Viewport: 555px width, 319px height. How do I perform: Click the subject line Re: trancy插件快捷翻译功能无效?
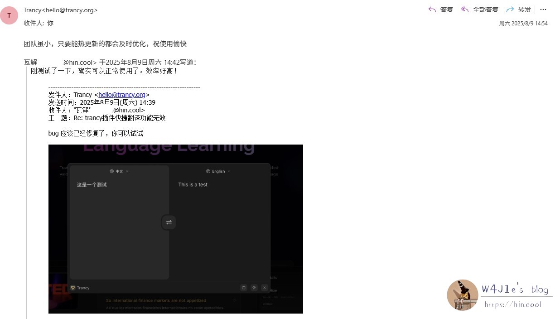(107, 118)
